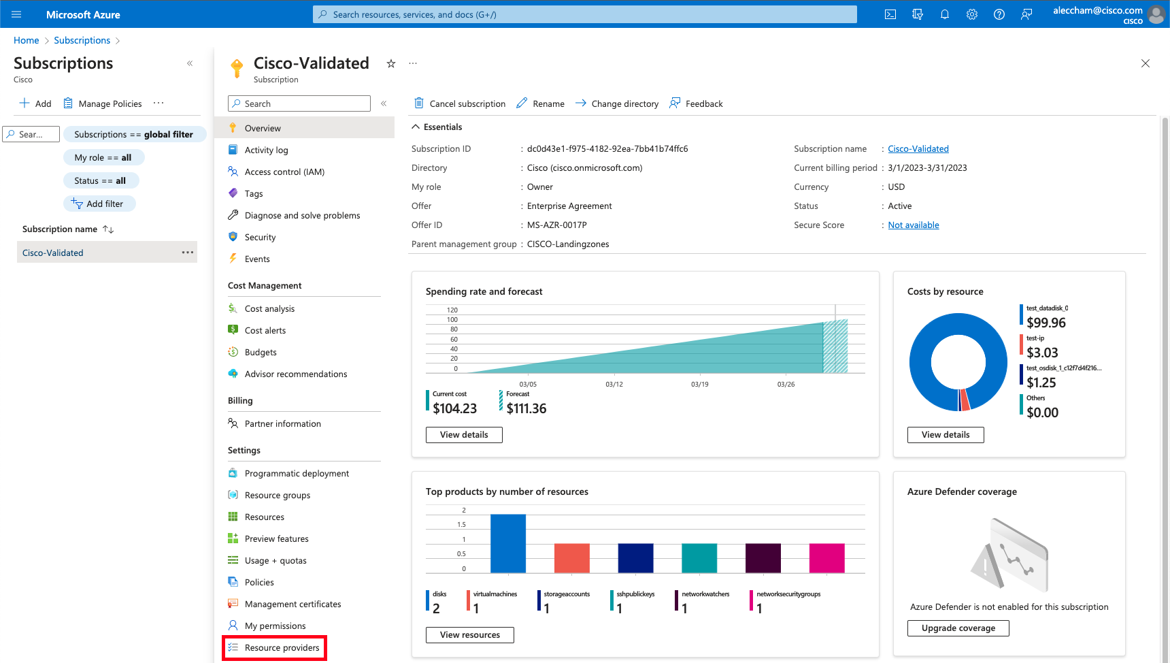
Task: Select Overview in the resource menu
Action: pyautogui.click(x=305, y=128)
